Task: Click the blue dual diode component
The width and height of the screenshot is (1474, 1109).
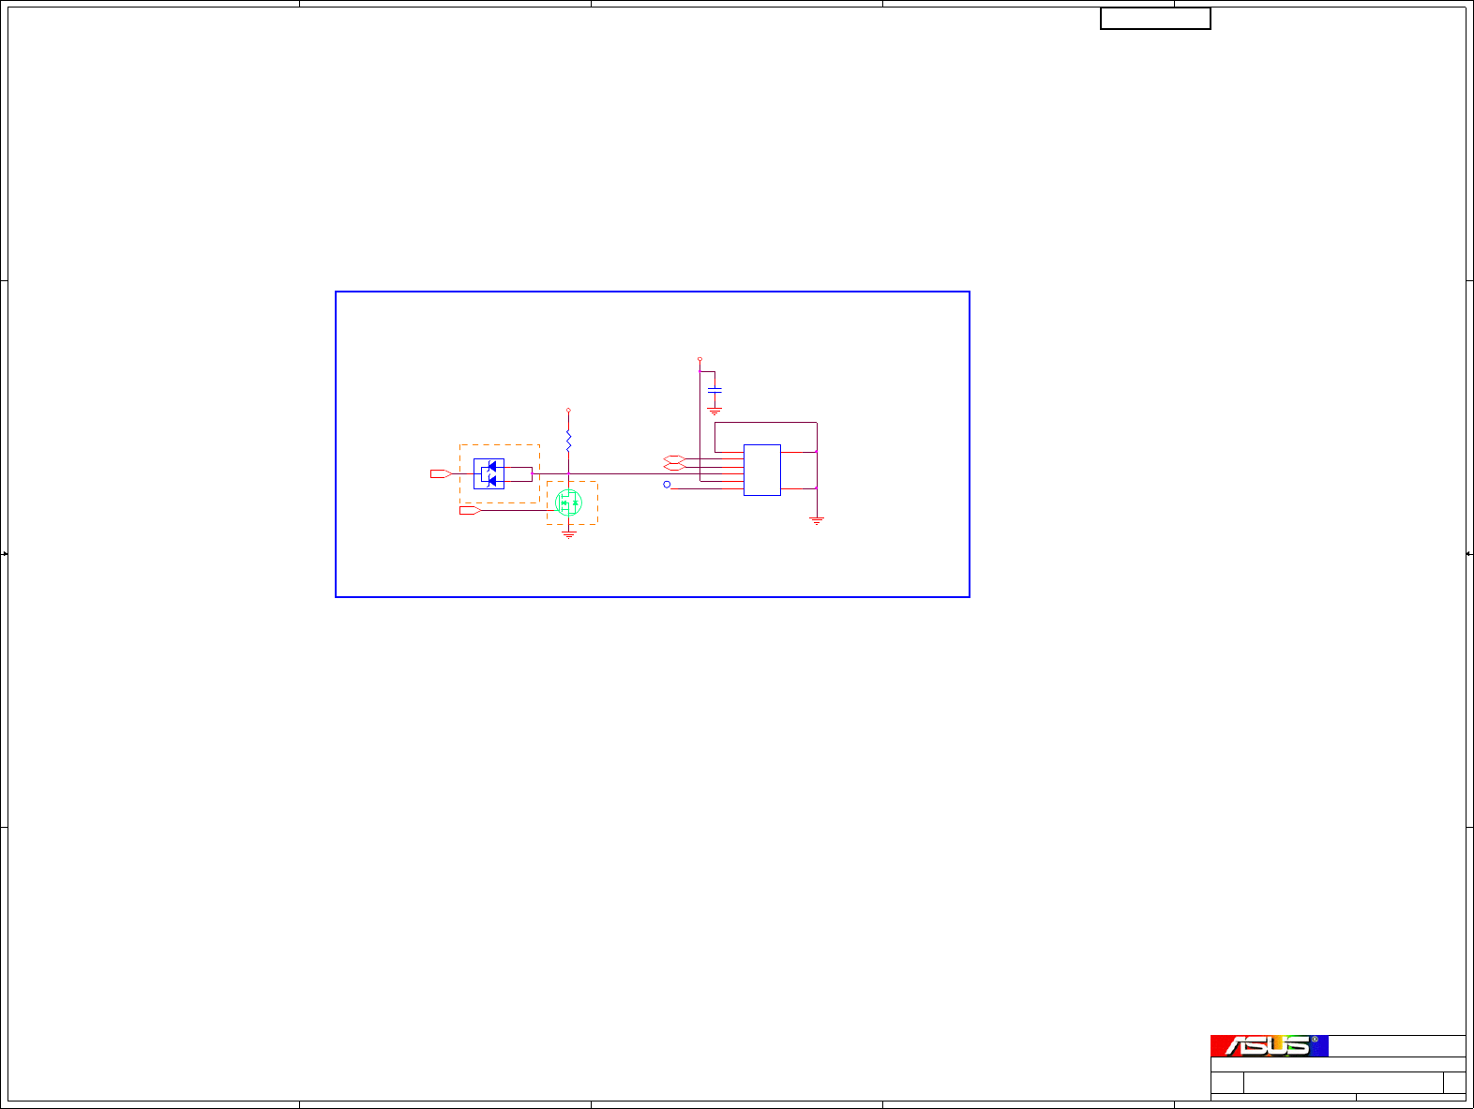Action: (489, 473)
